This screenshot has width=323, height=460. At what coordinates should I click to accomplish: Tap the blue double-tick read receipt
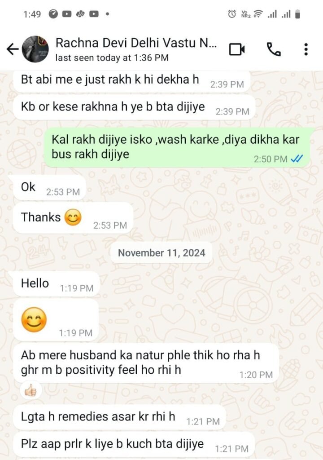click(x=297, y=159)
